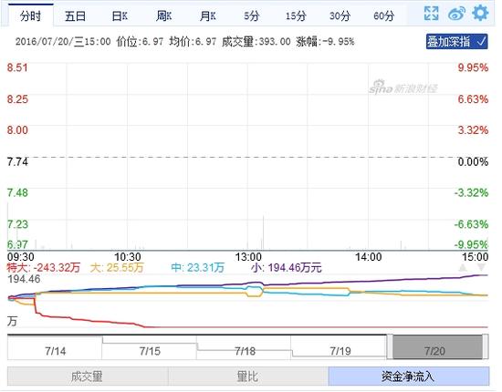Click the 成交量:393.00 info text
Image resolution: width=502 pixels, height=392 pixels.
coord(256,42)
